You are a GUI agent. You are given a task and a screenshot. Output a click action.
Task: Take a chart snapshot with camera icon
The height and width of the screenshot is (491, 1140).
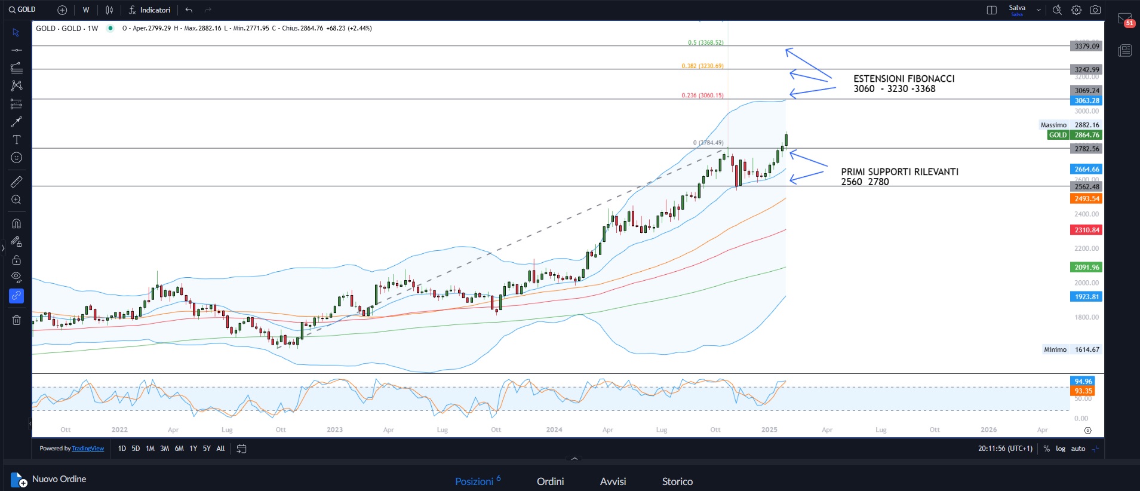[x=1095, y=10]
